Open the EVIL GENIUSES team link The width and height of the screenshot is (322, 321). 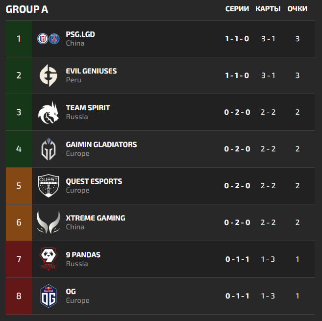[x=91, y=71]
